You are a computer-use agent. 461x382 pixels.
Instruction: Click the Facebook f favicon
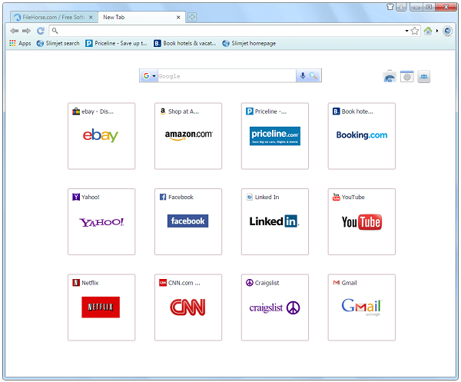click(x=163, y=197)
